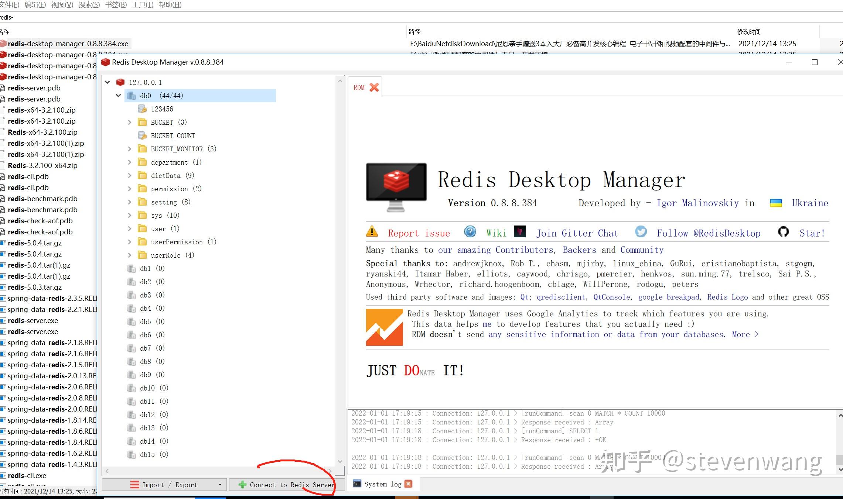The height and width of the screenshot is (499, 843).
Task: Collapse the db0 database node
Action: [x=118, y=96]
